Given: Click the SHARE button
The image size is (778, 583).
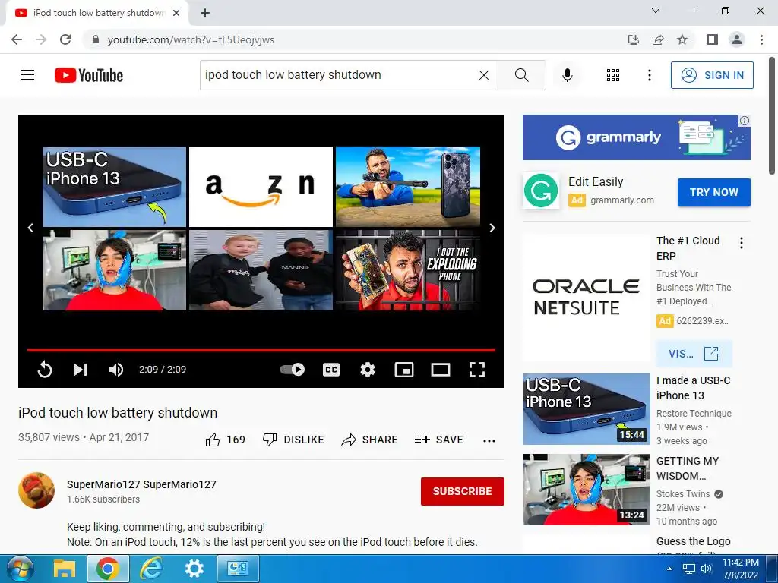Looking at the screenshot, I should pyautogui.click(x=370, y=440).
